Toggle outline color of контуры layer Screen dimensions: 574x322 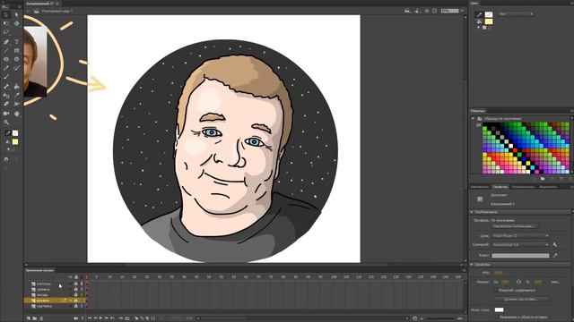click(x=82, y=284)
